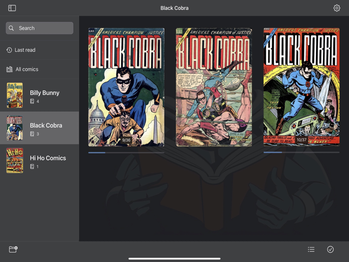
Task: Click Hi Ho Comics cover thumbnail
Action: [x=14, y=160]
